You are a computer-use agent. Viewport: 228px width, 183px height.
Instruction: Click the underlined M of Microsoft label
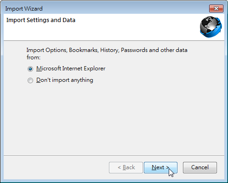[x=39, y=69]
